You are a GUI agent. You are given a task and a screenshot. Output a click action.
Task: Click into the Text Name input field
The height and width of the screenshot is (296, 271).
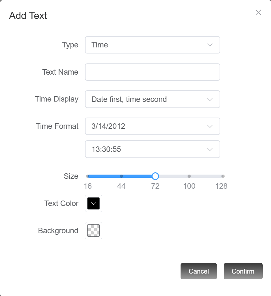[152, 72]
